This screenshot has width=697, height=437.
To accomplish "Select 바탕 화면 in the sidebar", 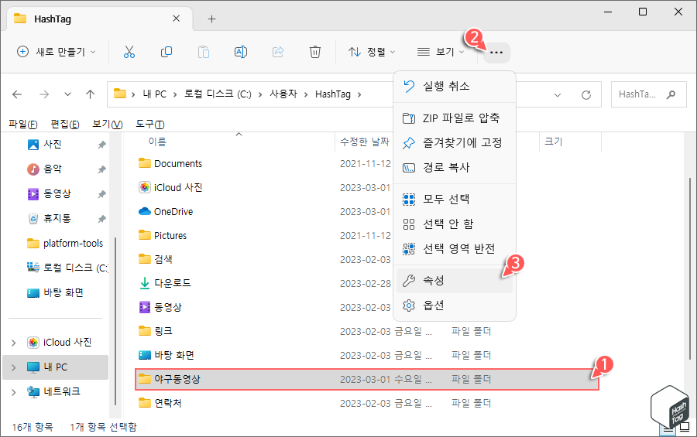I will click(55, 292).
